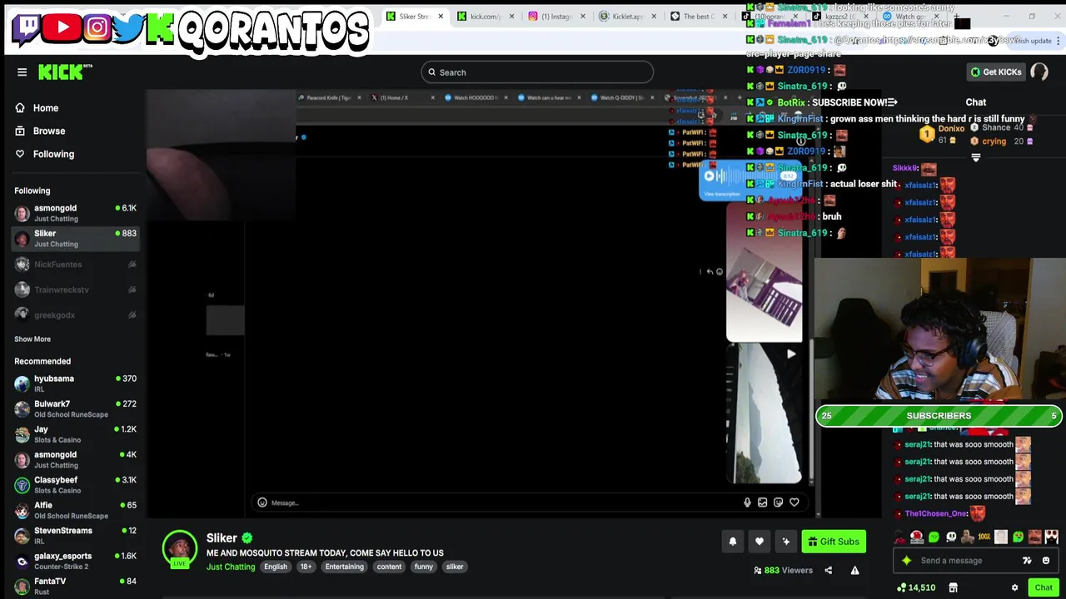Open the Just Chatting category link
Viewport: 1066px width, 599px height.
231,567
